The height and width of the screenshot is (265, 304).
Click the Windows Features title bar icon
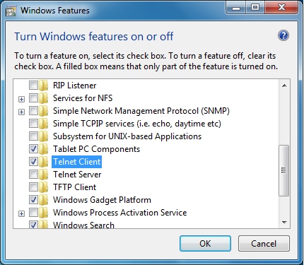coord(11,11)
